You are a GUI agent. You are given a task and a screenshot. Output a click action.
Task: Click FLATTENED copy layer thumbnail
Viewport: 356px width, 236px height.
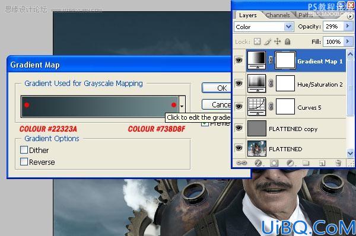click(257, 129)
